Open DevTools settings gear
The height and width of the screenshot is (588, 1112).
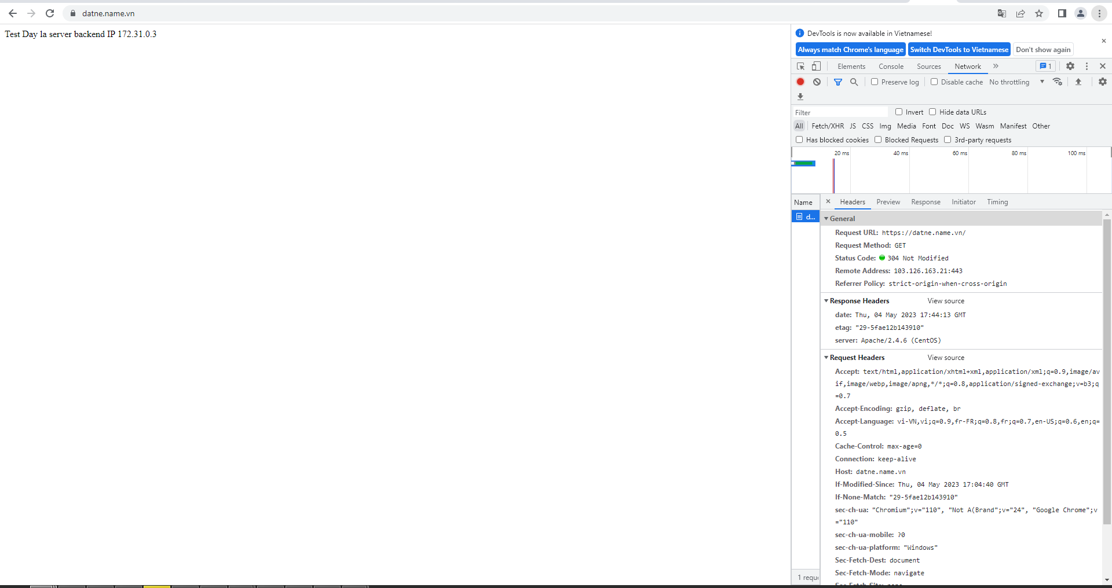(x=1070, y=67)
